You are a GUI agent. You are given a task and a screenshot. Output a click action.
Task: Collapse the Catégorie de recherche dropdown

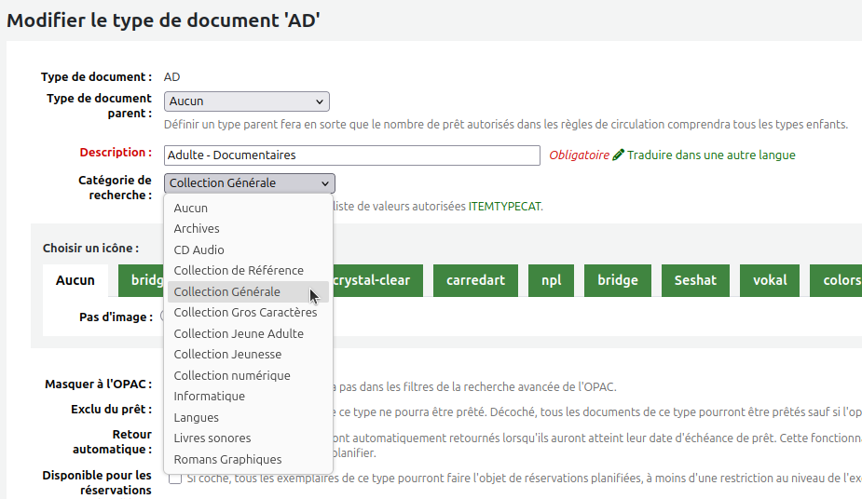click(x=249, y=183)
